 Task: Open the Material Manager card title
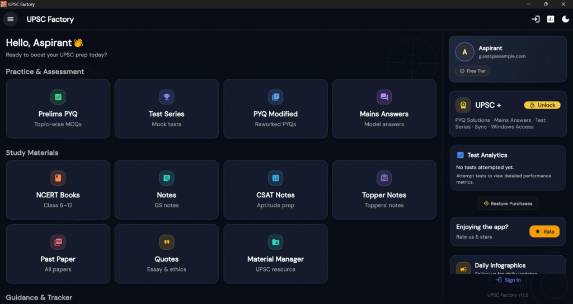coord(275,259)
